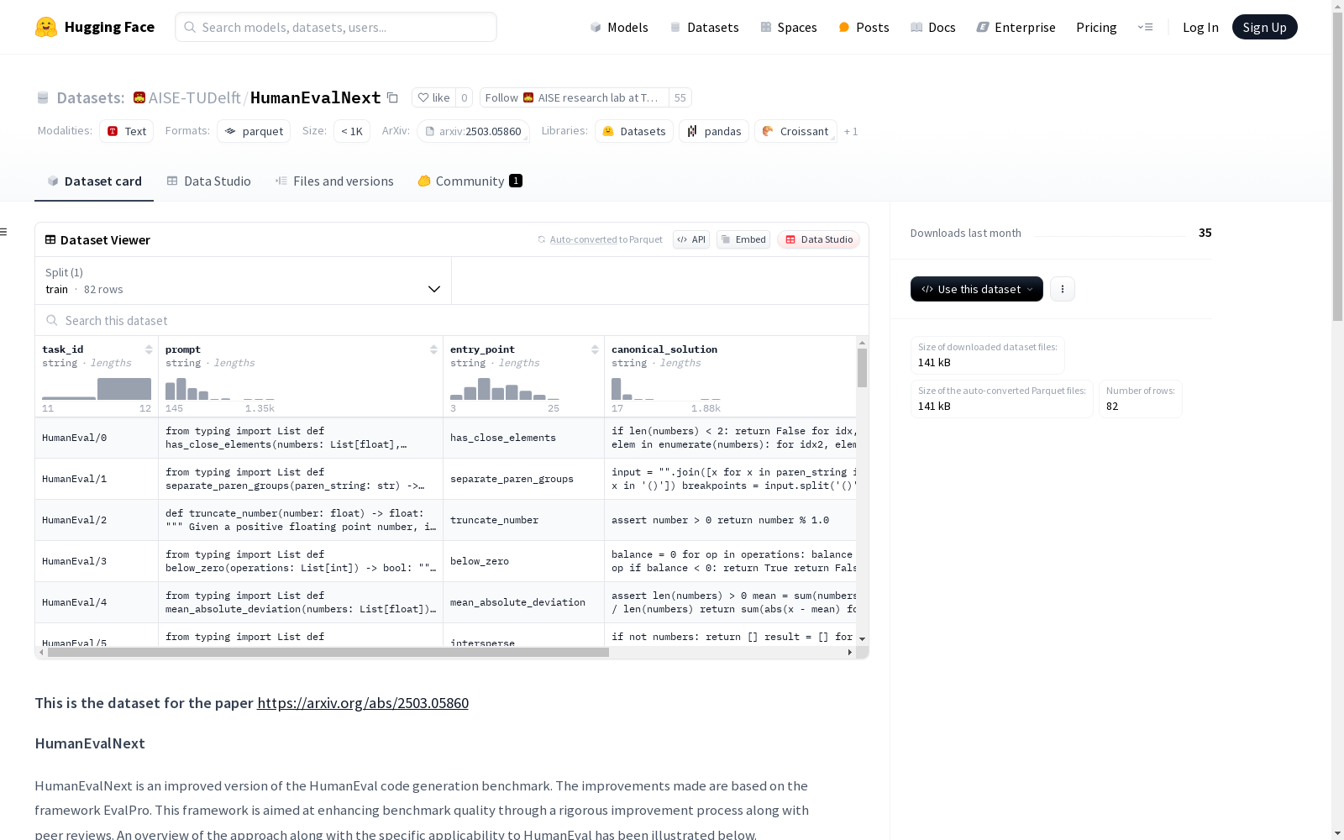
Task: Click the Sign Up button
Action: click(x=1264, y=27)
